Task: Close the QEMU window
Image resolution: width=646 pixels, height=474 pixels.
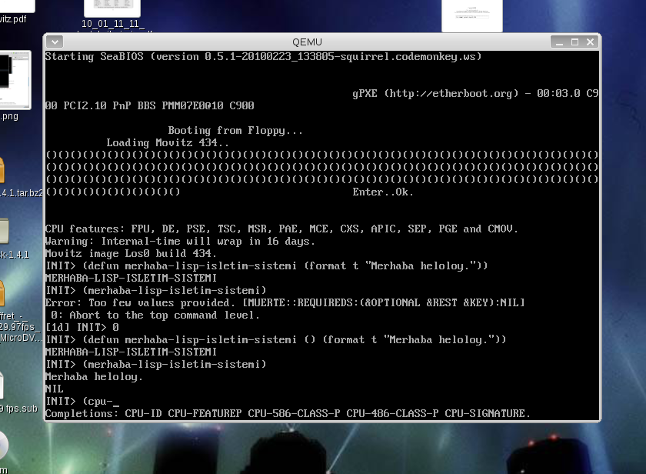Action: (590, 42)
